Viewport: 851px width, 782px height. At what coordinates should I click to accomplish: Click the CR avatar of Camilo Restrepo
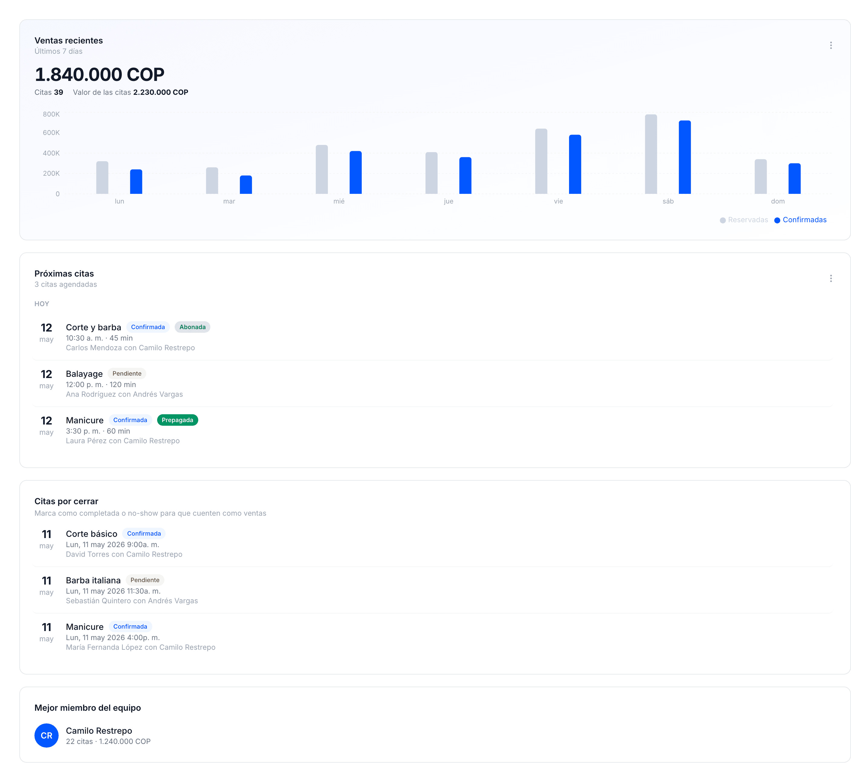click(x=46, y=736)
